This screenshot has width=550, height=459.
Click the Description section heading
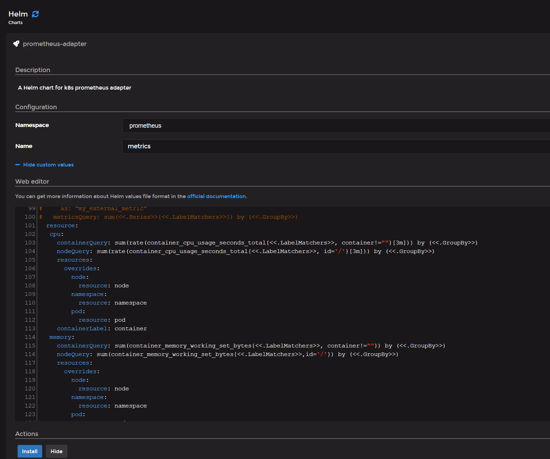pyautogui.click(x=33, y=70)
